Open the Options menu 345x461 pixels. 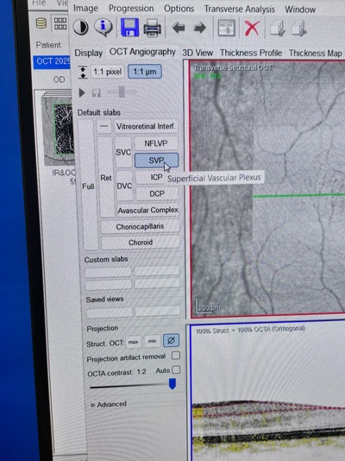[179, 9]
